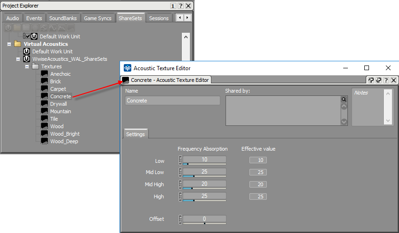The height and width of the screenshot is (233, 399).
Task: Click the WwiseAcoustics_WAL_ShareSets work unit icon
Action: 27,59
